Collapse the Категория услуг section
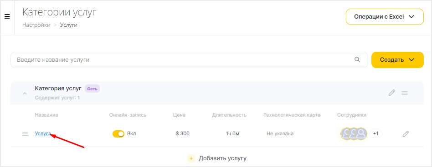The height and width of the screenshot is (167, 432). (25, 93)
